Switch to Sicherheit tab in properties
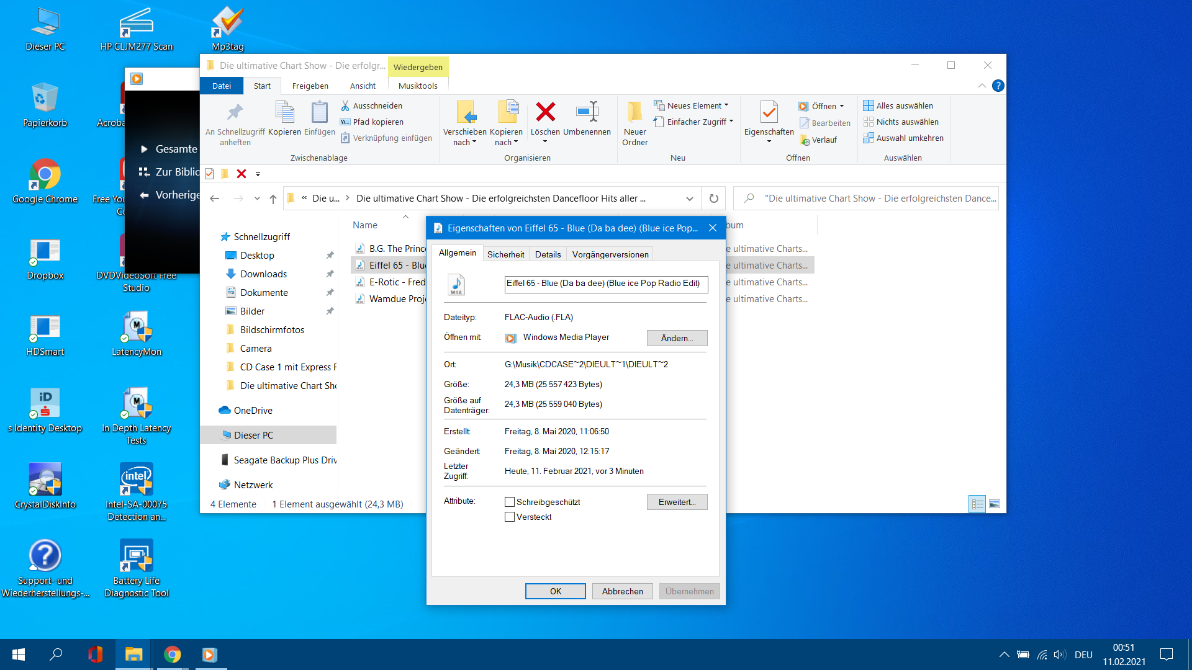 pyautogui.click(x=505, y=254)
